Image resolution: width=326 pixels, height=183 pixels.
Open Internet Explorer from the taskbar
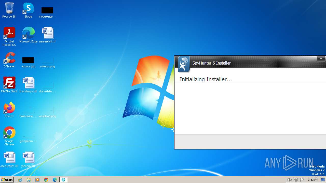click(x=20, y=180)
